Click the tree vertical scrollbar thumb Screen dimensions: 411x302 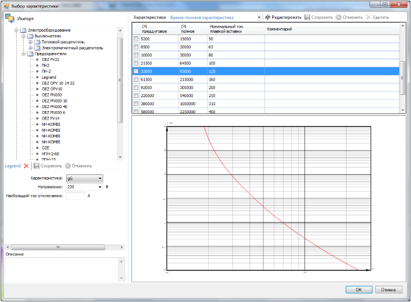120,81
